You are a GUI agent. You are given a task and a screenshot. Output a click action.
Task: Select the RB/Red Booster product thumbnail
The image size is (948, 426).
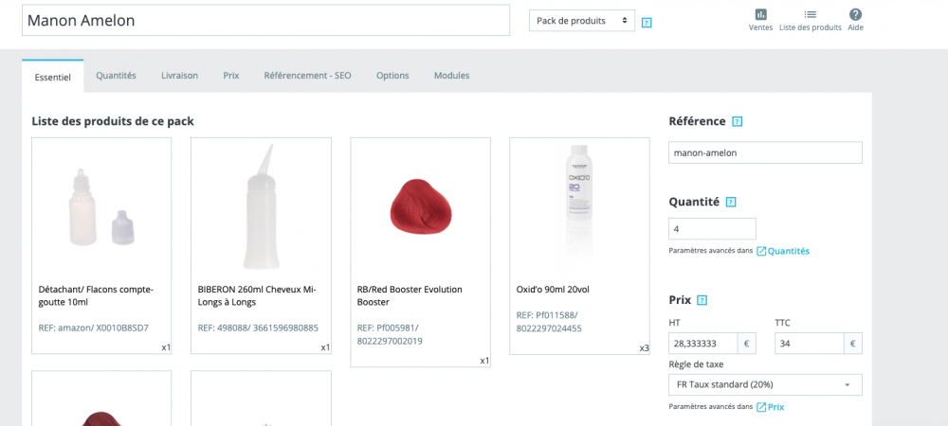(x=420, y=207)
